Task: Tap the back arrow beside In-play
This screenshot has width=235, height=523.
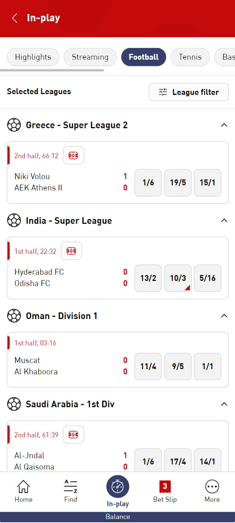Action: (15, 18)
